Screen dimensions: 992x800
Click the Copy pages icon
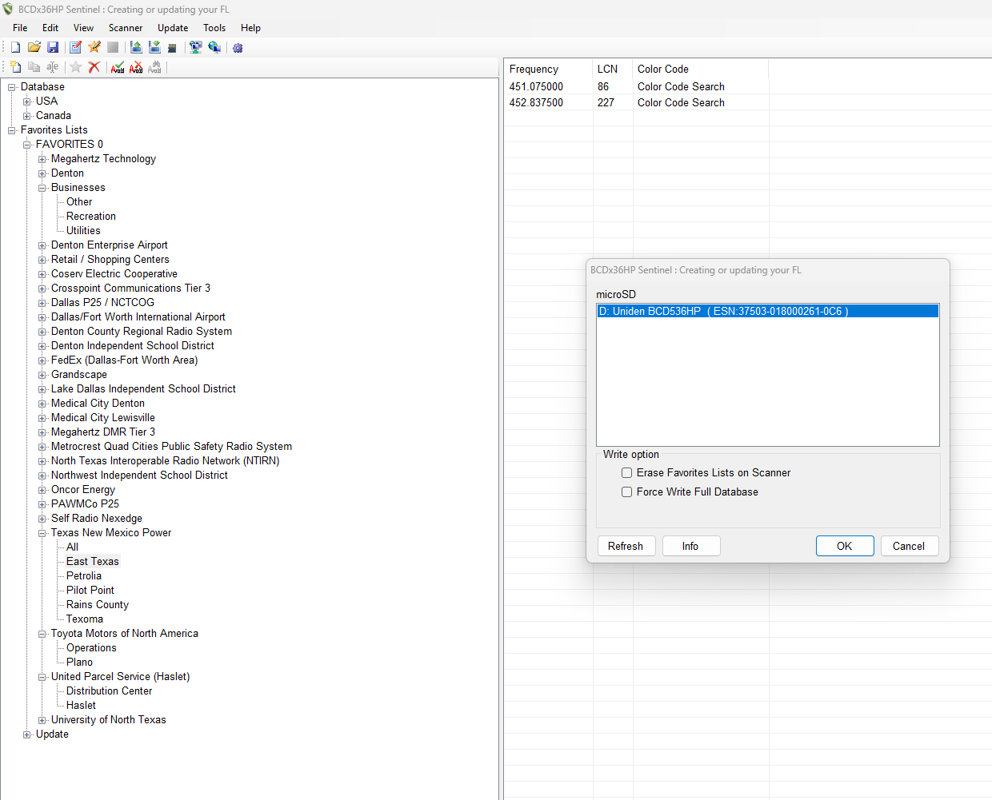34,67
